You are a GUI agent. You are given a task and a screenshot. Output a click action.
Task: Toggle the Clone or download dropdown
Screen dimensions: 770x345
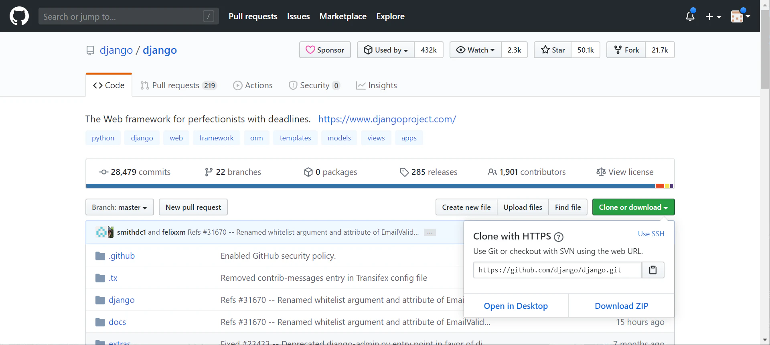click(x=633, y=207)
